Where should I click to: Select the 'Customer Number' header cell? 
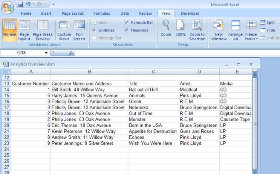coord(31,84)
